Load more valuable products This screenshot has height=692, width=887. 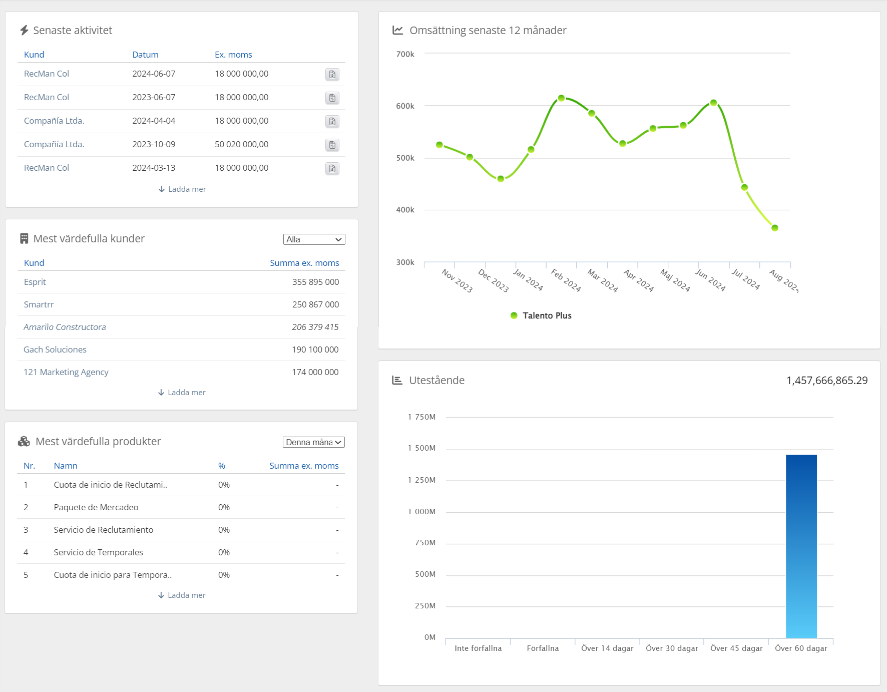182,595
